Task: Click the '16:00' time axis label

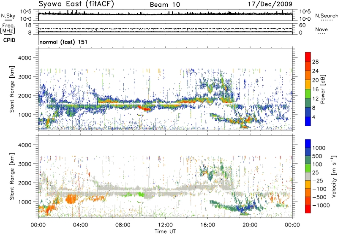Action: tap(207, 225)
